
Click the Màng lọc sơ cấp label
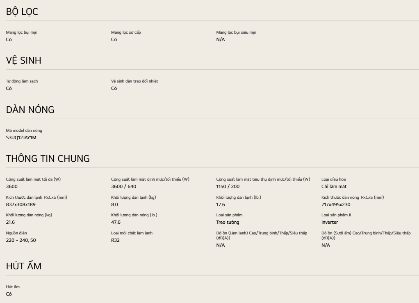[126, 32]
